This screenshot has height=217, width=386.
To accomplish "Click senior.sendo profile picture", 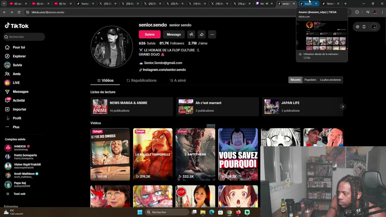I will [112, 47].
